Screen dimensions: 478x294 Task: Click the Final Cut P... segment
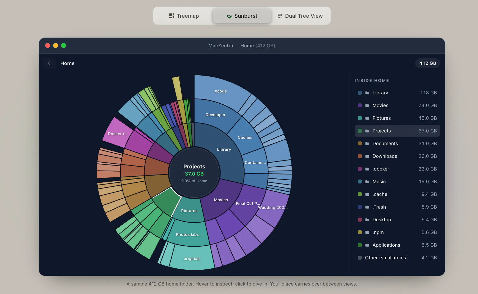pos(248,204)
